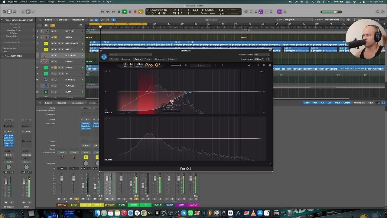Select the red EQ band node
387x218 pixels.
171,101
